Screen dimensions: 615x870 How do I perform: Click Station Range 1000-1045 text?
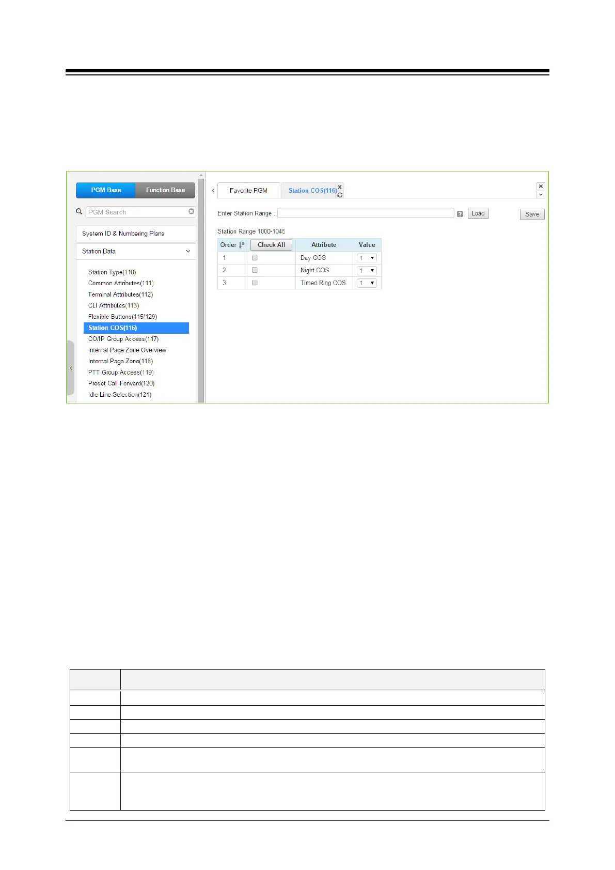(x=251, y=231)
